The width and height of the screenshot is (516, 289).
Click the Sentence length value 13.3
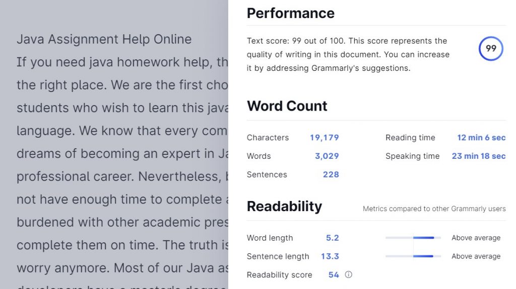(330, 256)
